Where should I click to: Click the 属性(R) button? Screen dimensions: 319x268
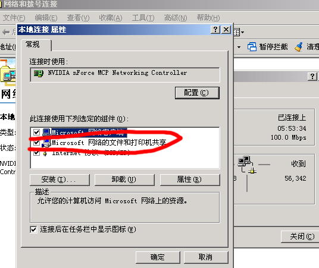pyautogui.click(x=190, y=179)
